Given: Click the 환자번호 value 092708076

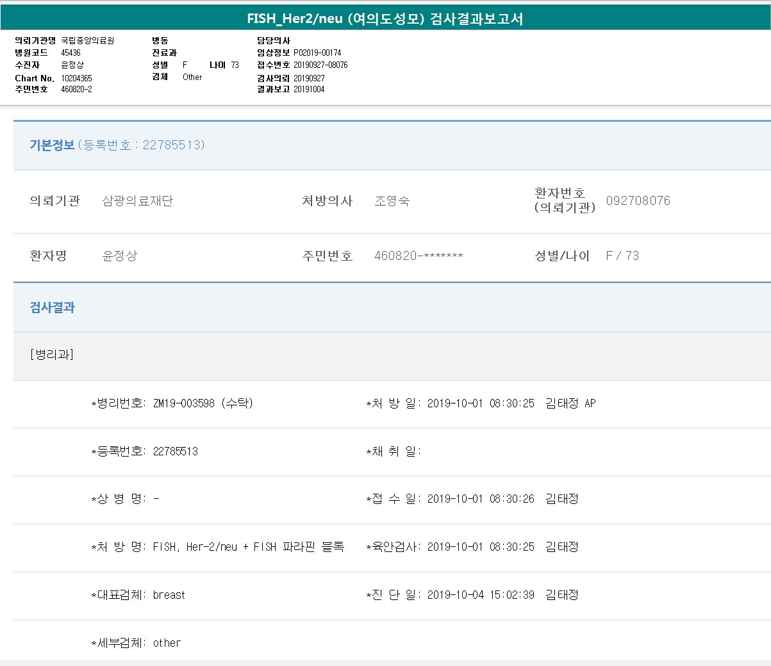Looking at the screenshot, I should click(x=638, y=200).
